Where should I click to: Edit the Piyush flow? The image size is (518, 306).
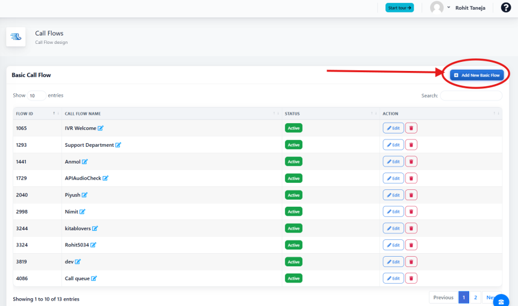[x=393, y=195]
